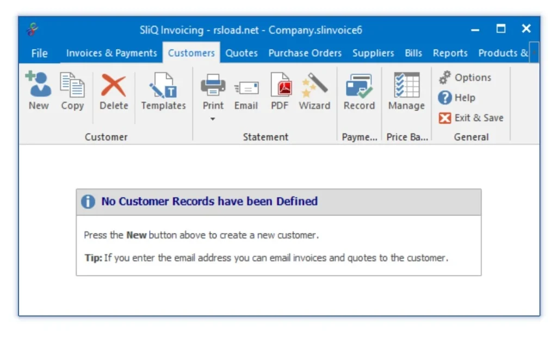Switch to Invoices & Payments tab
Viewport: 557px width, 338px height.
point(112,53)
